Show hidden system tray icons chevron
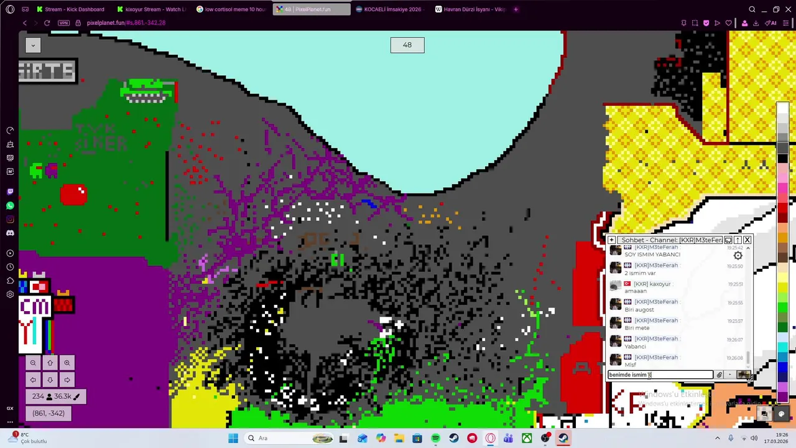 click(x=717, y=438)
